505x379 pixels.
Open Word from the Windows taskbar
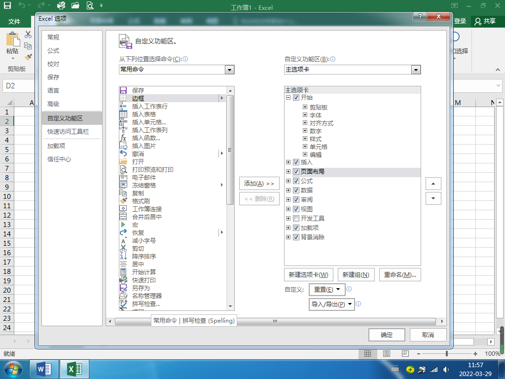pyautogui.click(x=44, y=369)
